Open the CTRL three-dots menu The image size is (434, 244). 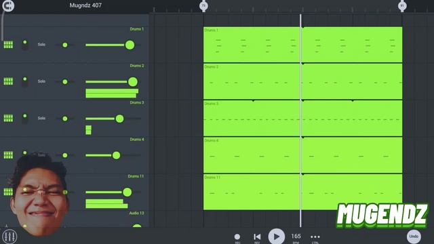(x=315, y=237)
